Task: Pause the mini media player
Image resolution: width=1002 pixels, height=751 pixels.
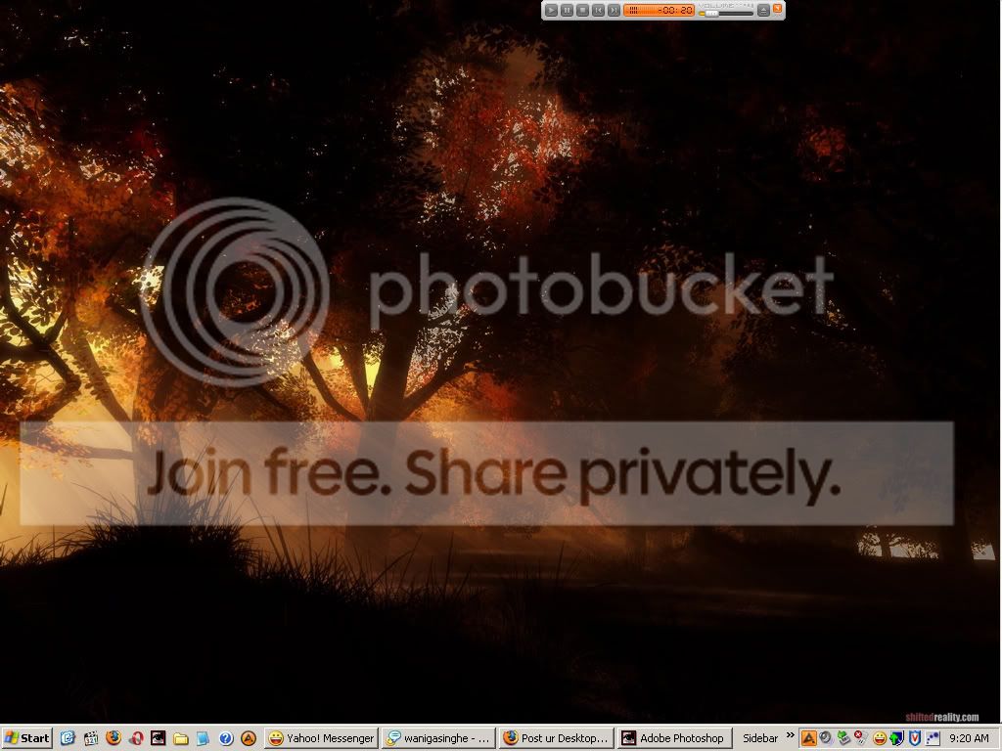Action: click(x=567, y=10)
